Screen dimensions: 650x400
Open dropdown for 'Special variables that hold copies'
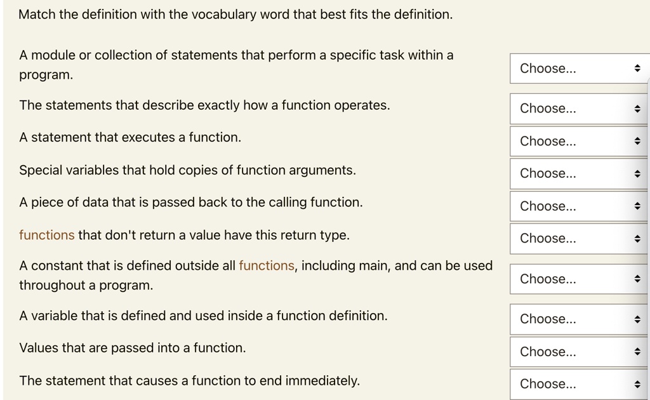point(579,173)
